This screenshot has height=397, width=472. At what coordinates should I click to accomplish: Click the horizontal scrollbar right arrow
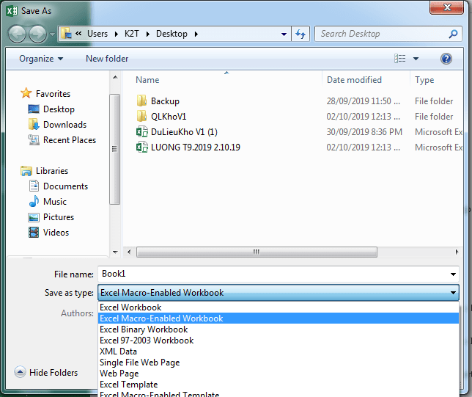pyautogui.click(x=457, y=252)
